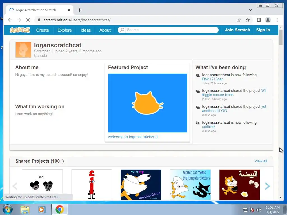This screenshot has width=287, height=215.
Task: Click the network tray icon
Action: [245, 210]
